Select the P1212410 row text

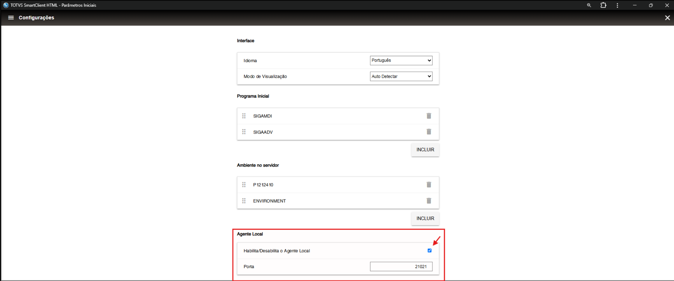pos(263,185)
